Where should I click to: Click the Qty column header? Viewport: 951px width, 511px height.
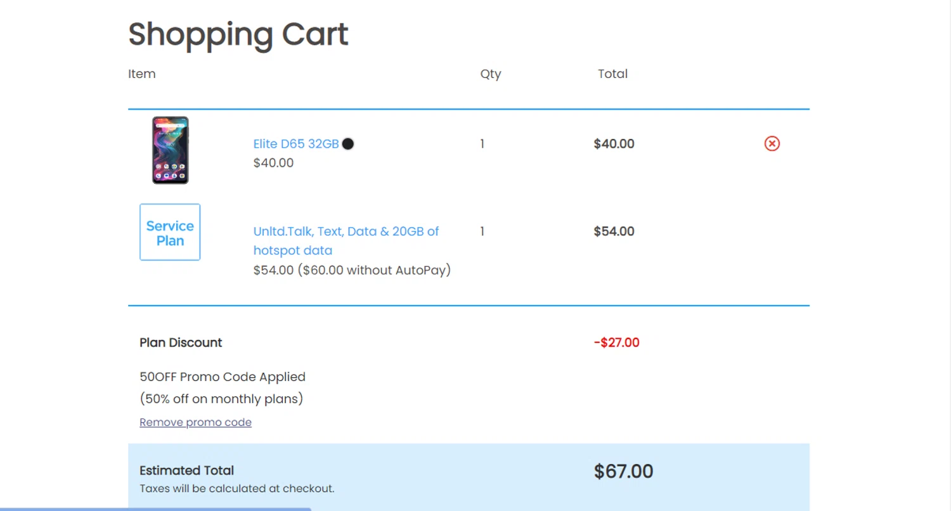tap(490, 74)
